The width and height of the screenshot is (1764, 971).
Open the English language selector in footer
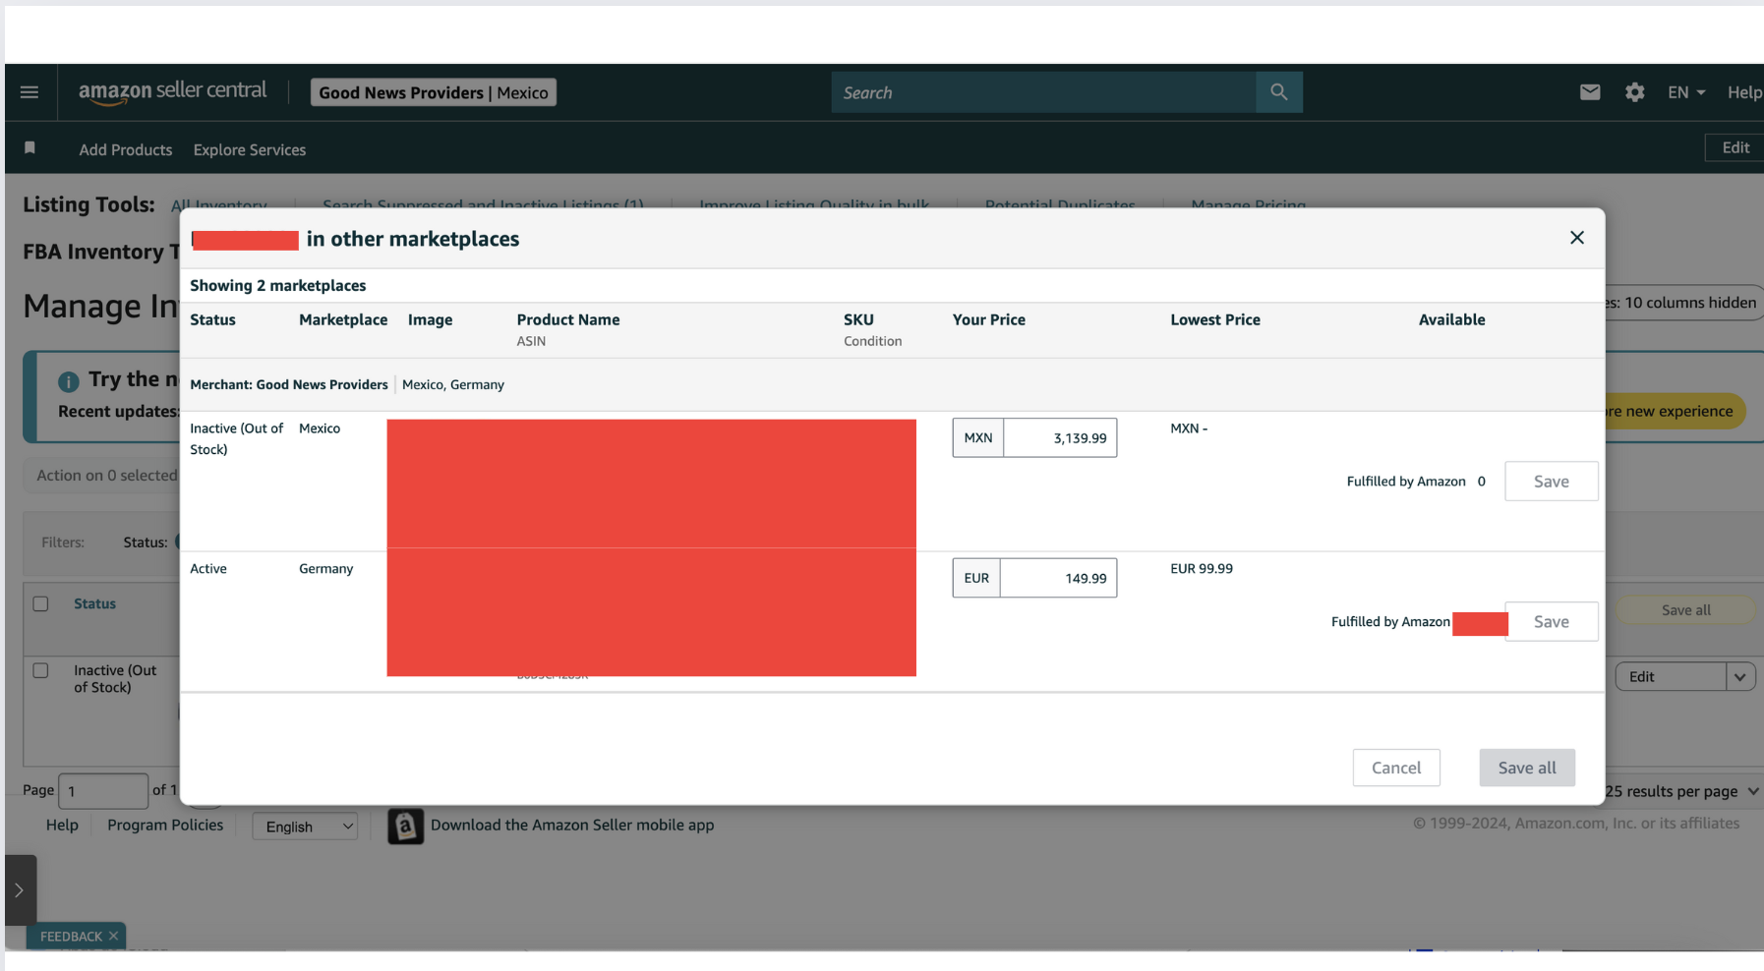[x=305, y=827]
